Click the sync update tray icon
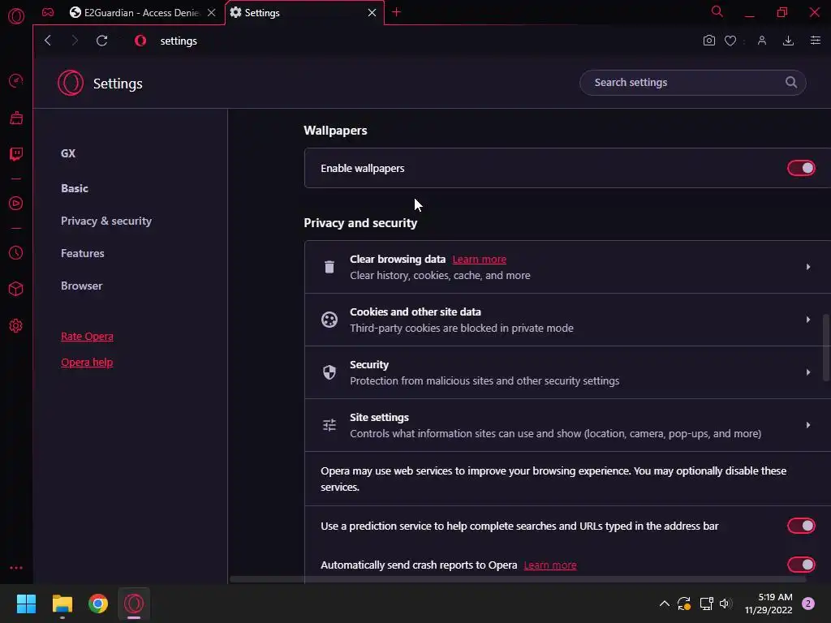 coord(684,604)
